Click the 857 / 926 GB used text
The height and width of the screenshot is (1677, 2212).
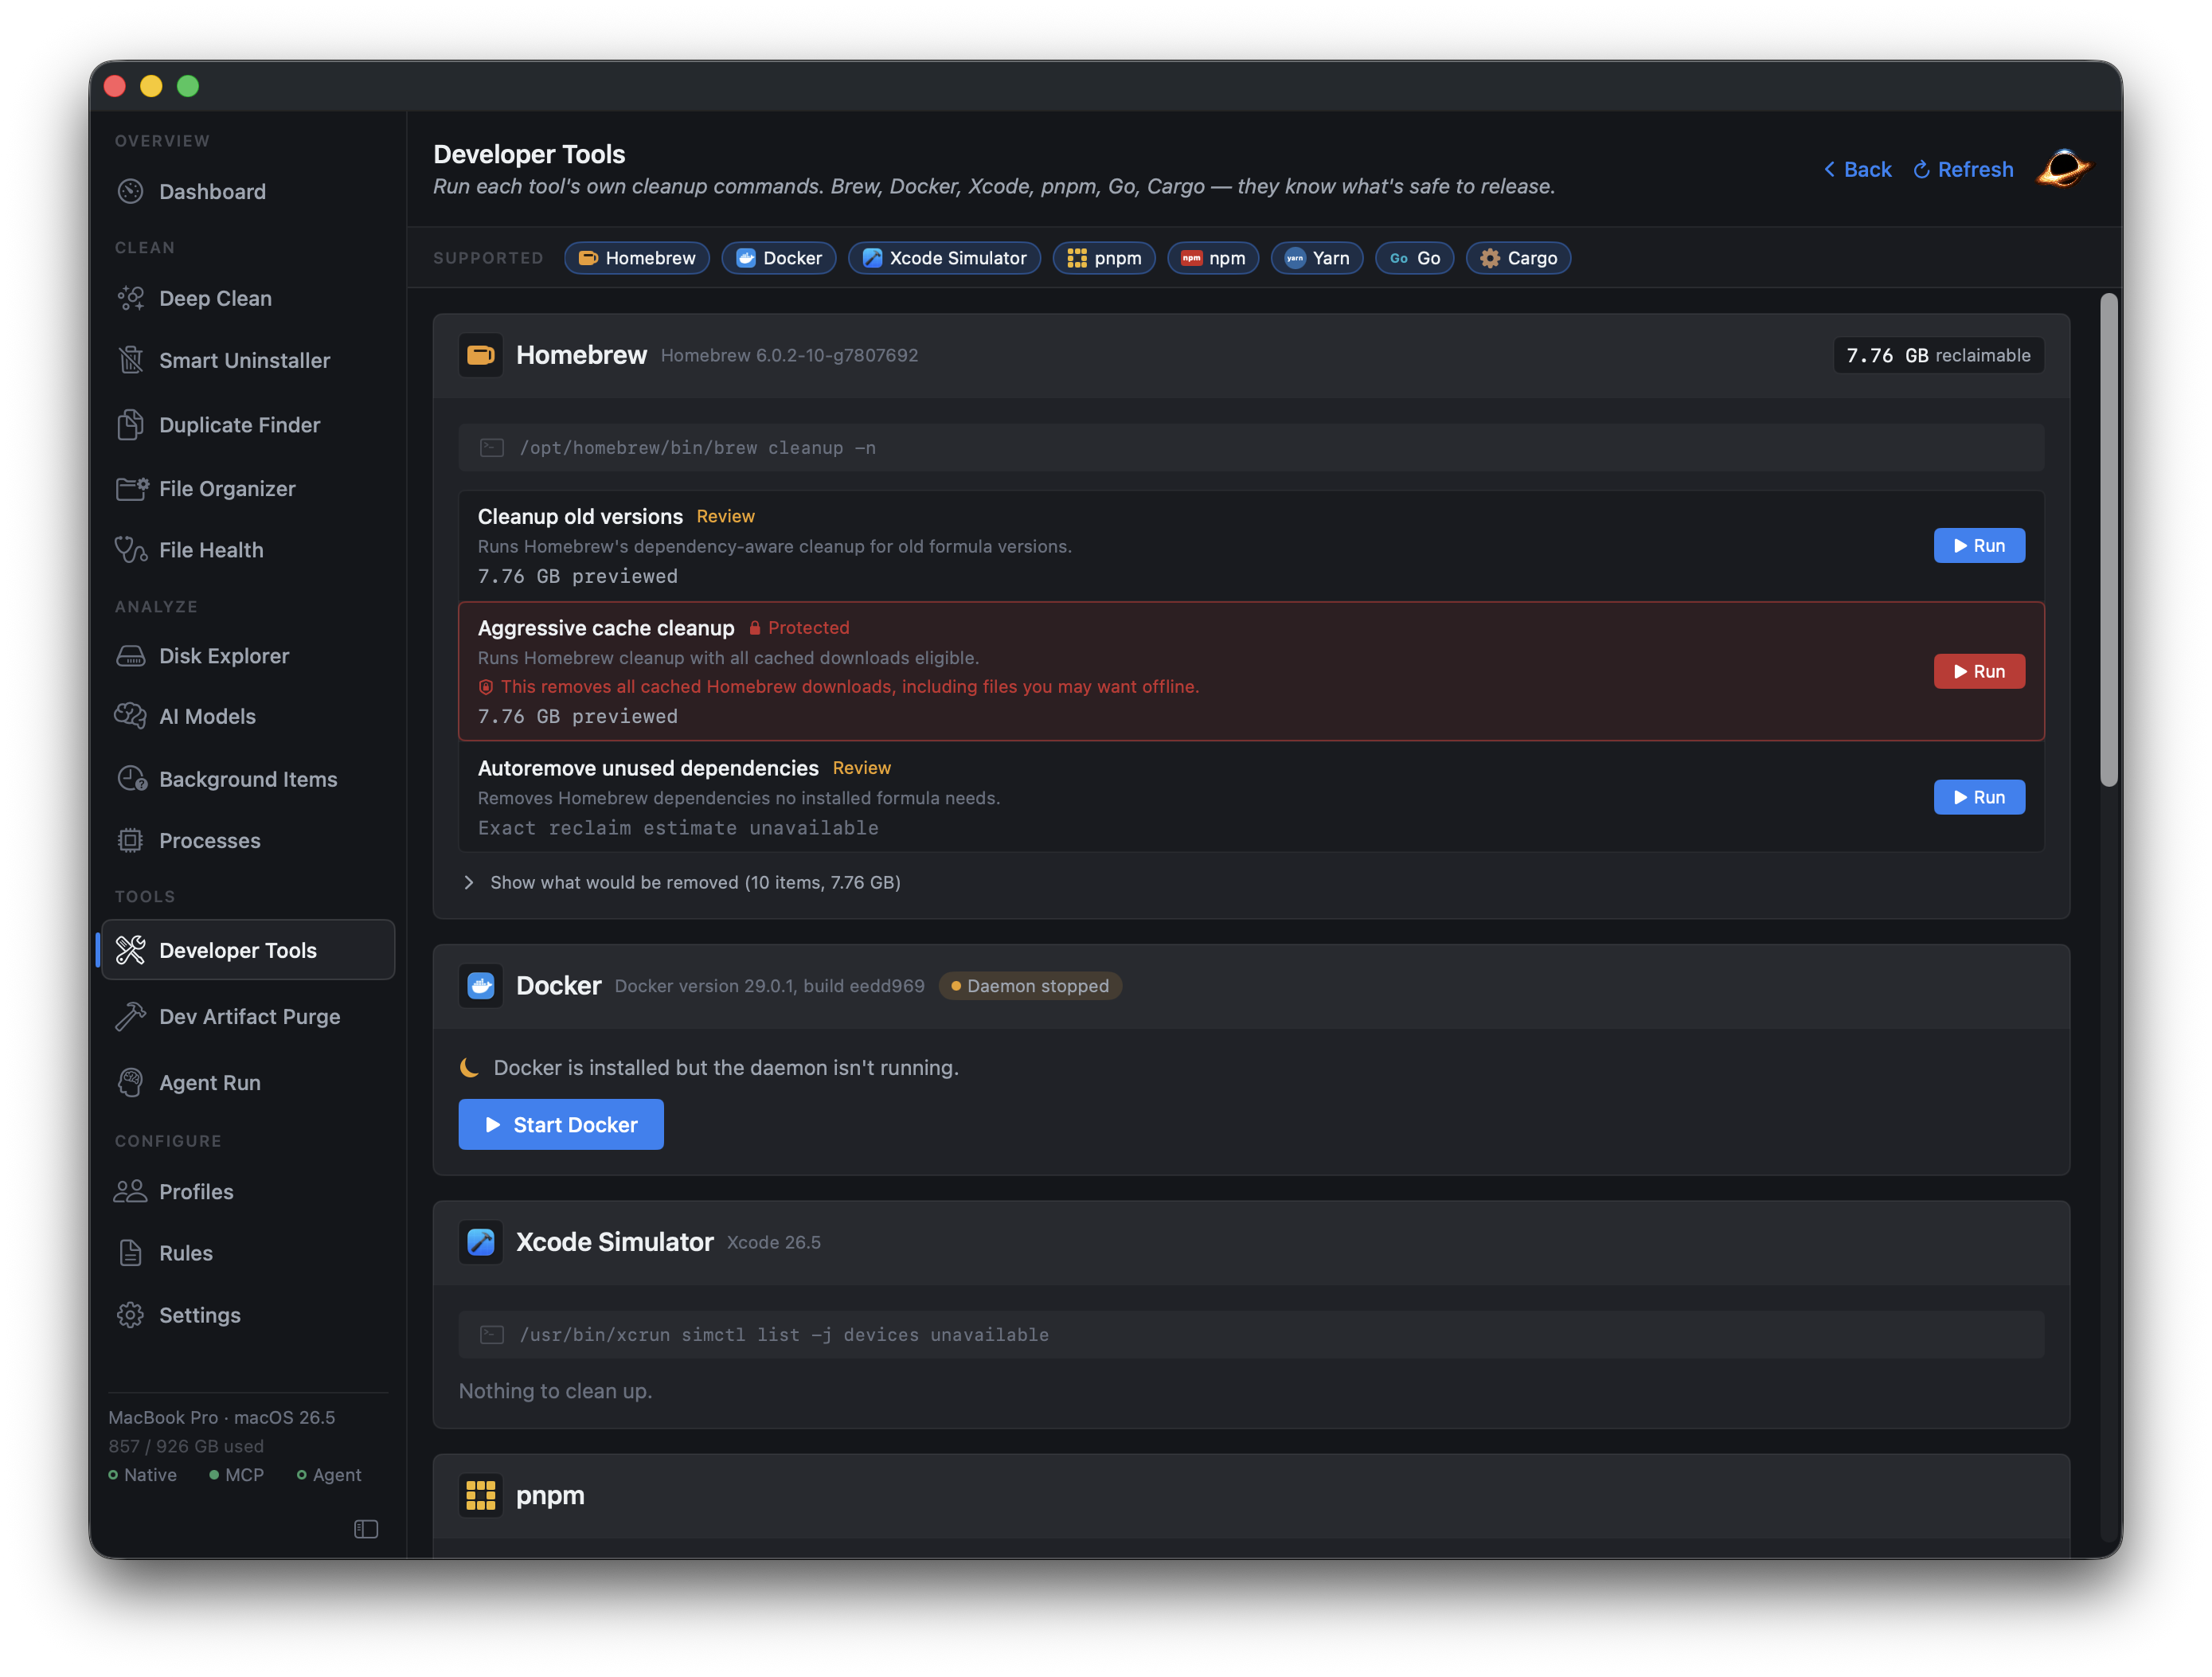coord(186,1446)
